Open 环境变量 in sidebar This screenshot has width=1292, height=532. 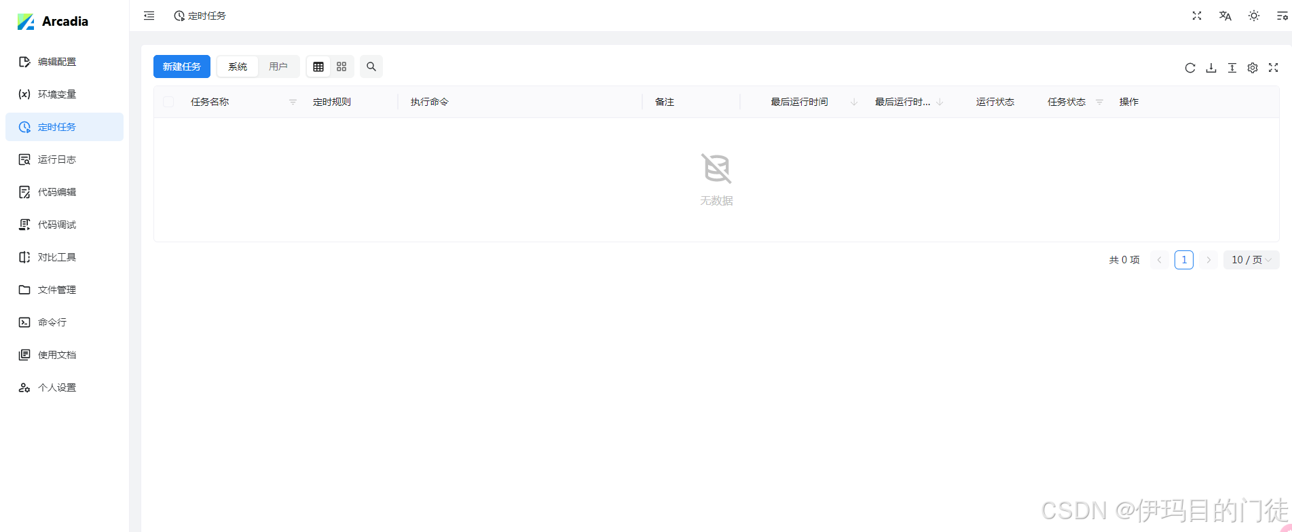click(x=64, y=94)
